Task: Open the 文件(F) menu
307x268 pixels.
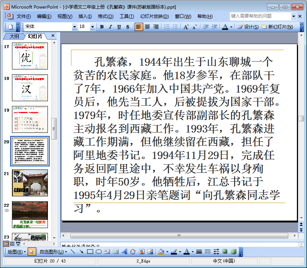Action: [24, 16]
